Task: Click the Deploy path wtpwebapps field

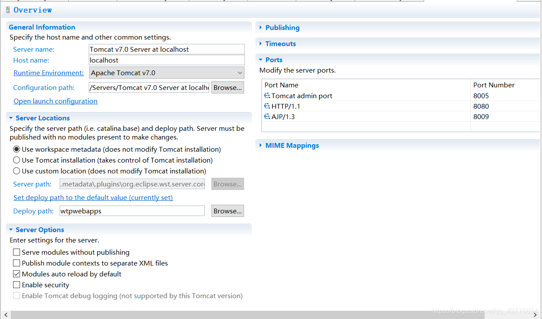Action: click(x=132, y=211)
